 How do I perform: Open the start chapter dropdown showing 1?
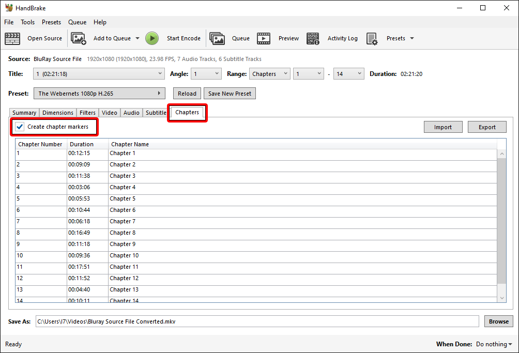click(308, 74)
